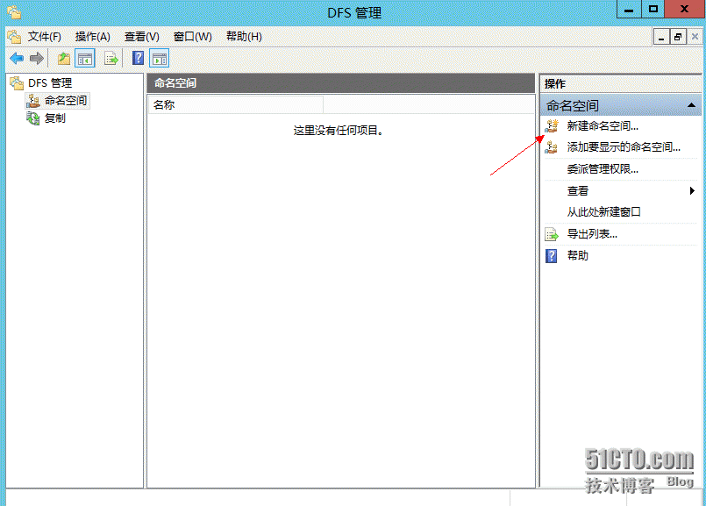Open Help via blue question-mark toolbar icon
706x506 pixels.
(x=139, y=58)
